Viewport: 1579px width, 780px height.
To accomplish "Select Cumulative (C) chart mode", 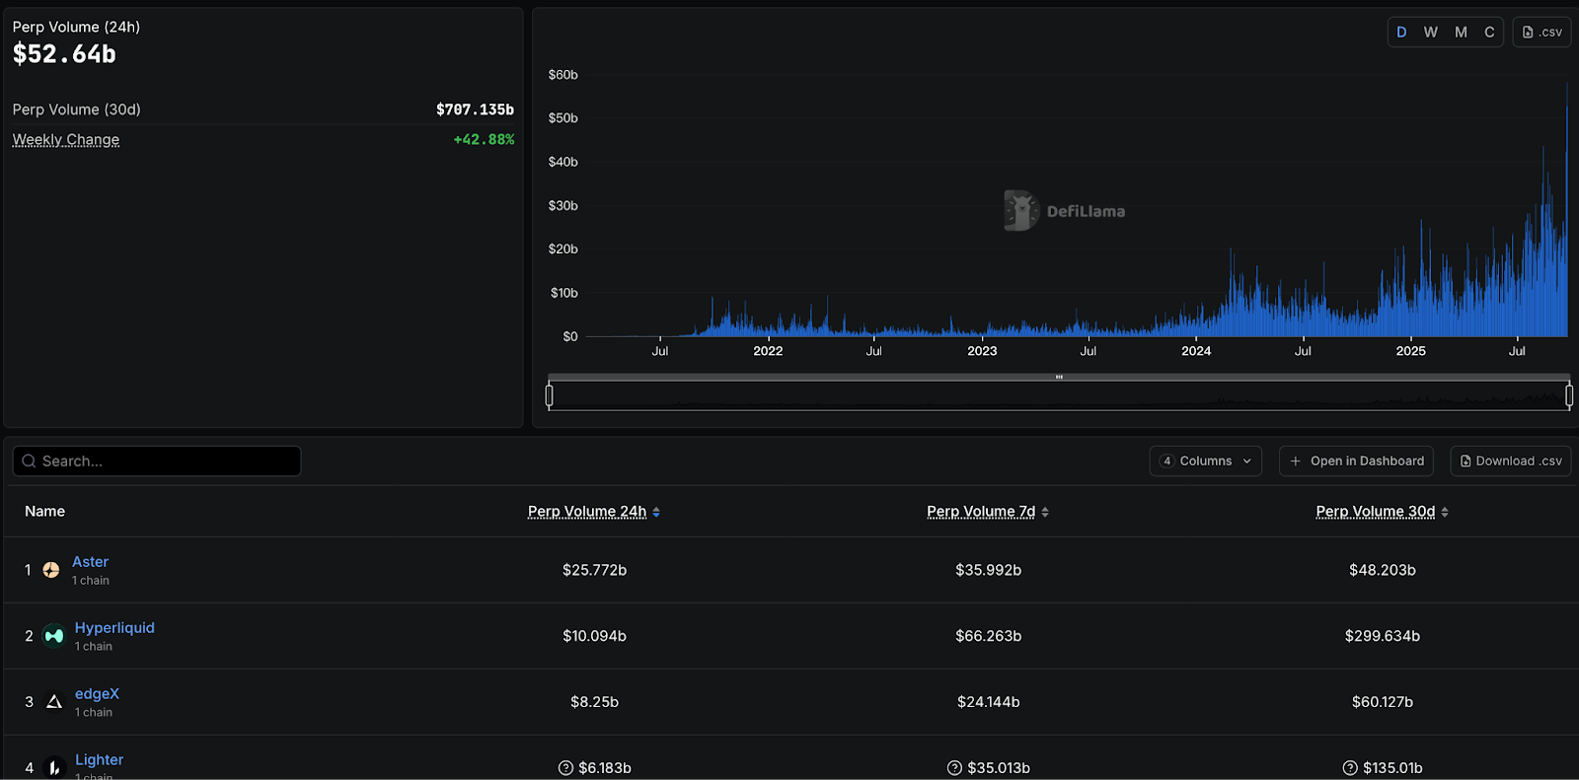I will (1489, 33).
